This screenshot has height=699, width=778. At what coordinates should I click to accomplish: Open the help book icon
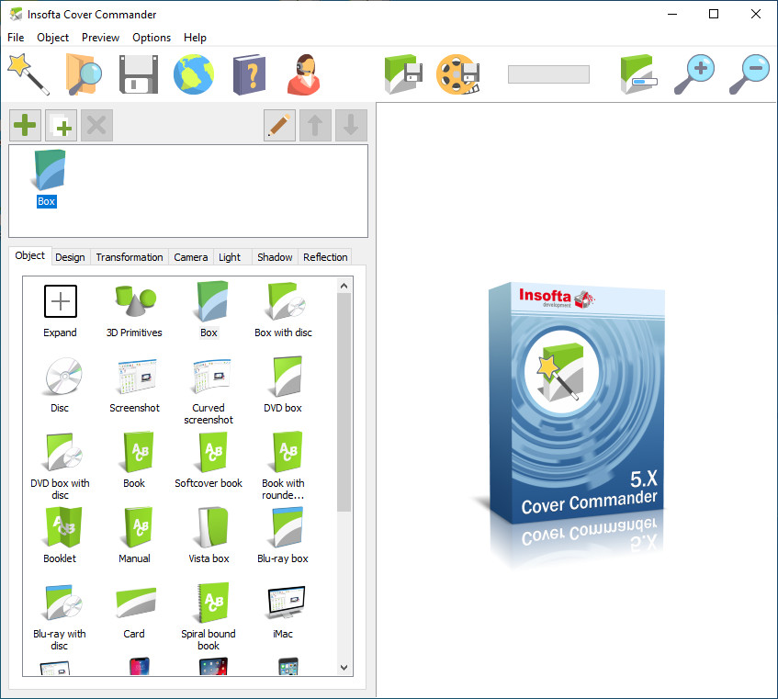(248, 74)
